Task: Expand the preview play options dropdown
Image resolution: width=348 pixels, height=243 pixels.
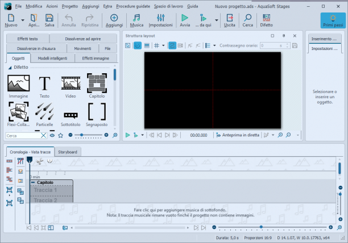Action: (143, 135)
